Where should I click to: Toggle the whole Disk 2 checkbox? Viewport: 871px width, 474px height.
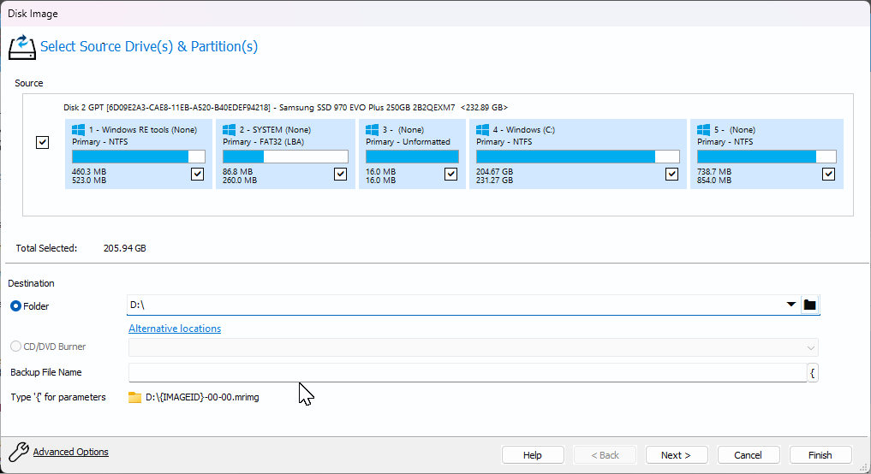pyautogui.click(x=42, y=143)
